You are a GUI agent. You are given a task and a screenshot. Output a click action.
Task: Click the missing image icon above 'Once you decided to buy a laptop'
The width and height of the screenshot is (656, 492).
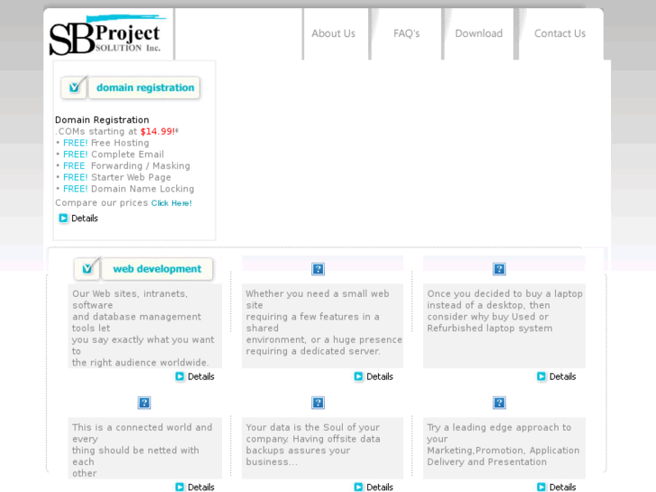(499, 269)
